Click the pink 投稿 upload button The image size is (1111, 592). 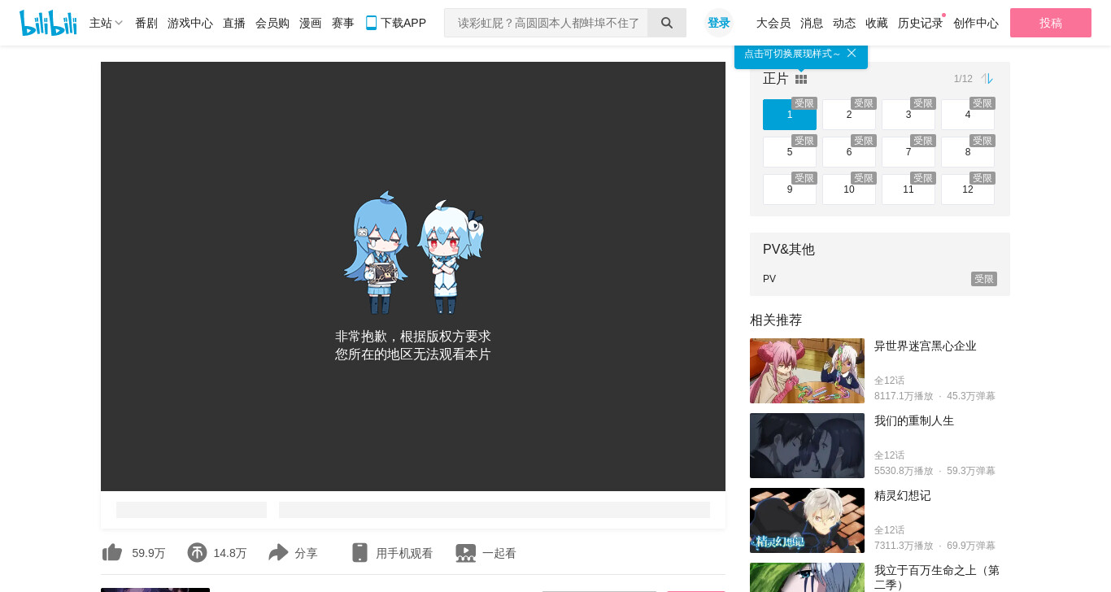[1051, 23]
